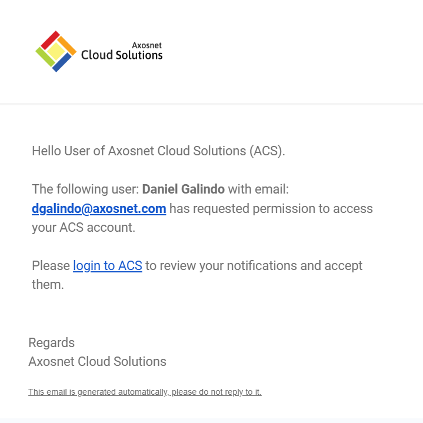Click the "Cloud Solutions" logo wordmark
Viewport: 423px width, 423px height.
pos(122,55)
